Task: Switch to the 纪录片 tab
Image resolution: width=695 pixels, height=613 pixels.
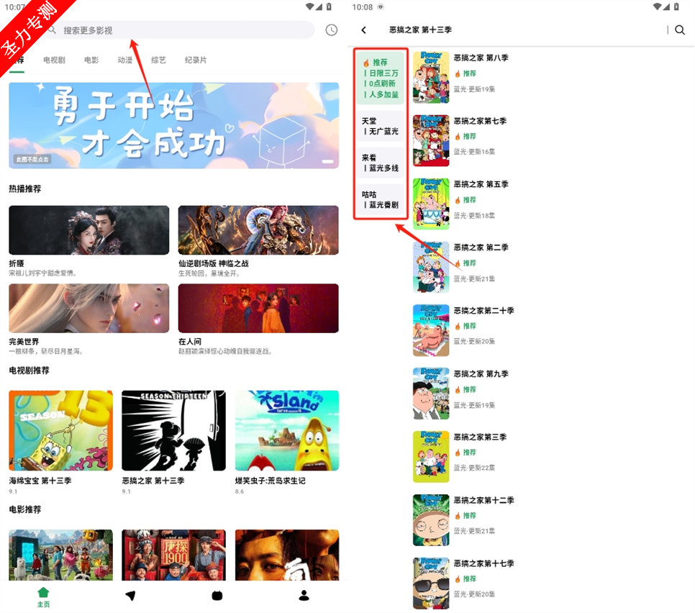Action: click(x=196, y=60)
